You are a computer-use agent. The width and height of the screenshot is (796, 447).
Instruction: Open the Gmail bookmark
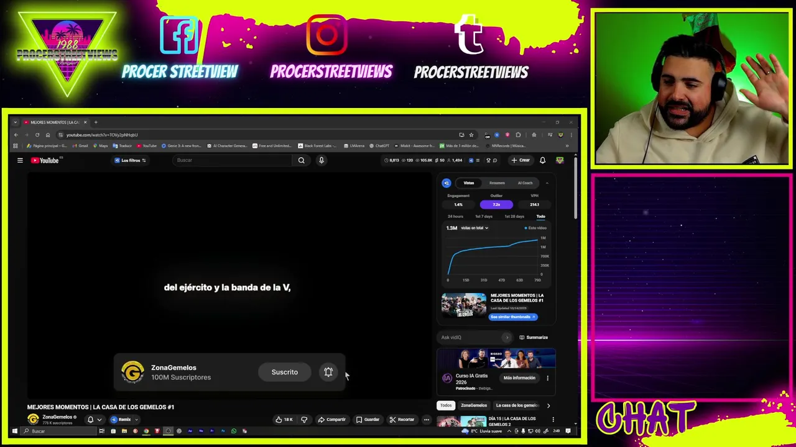[80, 146]
